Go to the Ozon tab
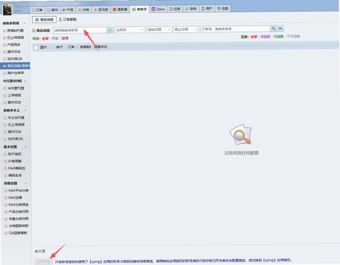Image resolution: width=340 pixels, height=265 pixels. pos(158,9)
